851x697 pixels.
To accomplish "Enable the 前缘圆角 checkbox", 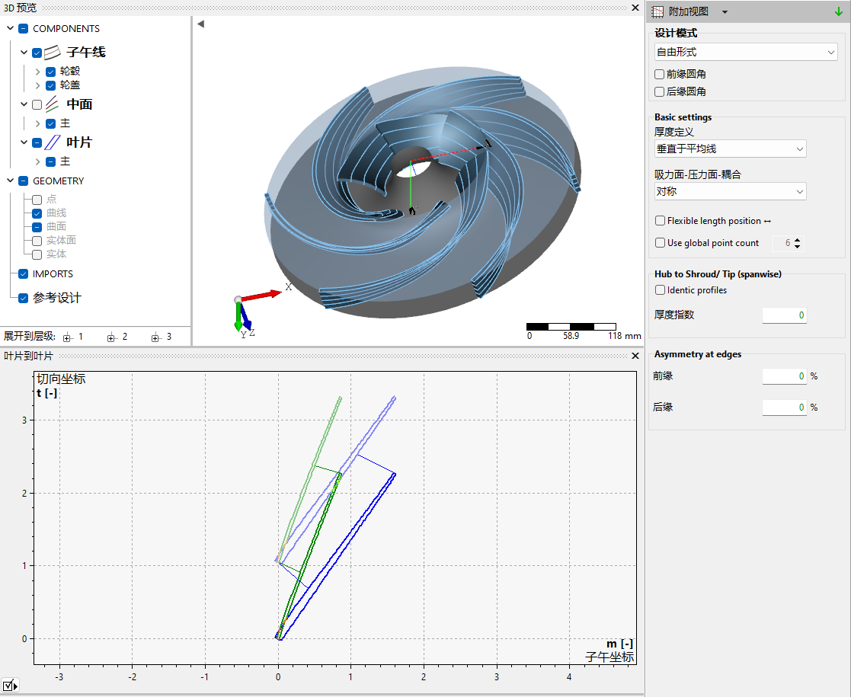I will click(x=660, y=75).
